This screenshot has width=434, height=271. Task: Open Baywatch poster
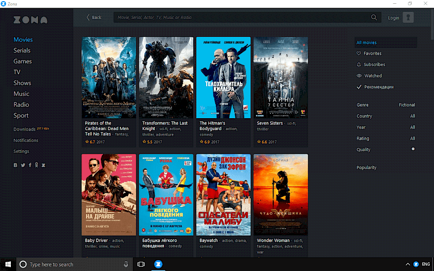[224, 195]
